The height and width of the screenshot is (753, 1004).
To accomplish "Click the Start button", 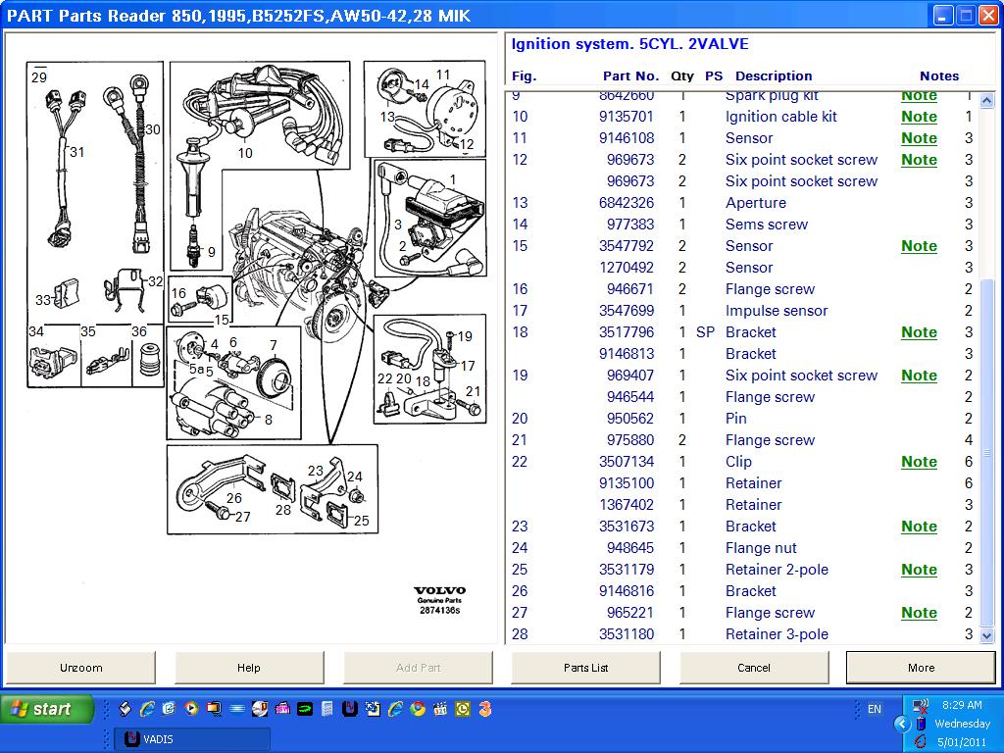I will pyautogui.click(x=44, y=708).
